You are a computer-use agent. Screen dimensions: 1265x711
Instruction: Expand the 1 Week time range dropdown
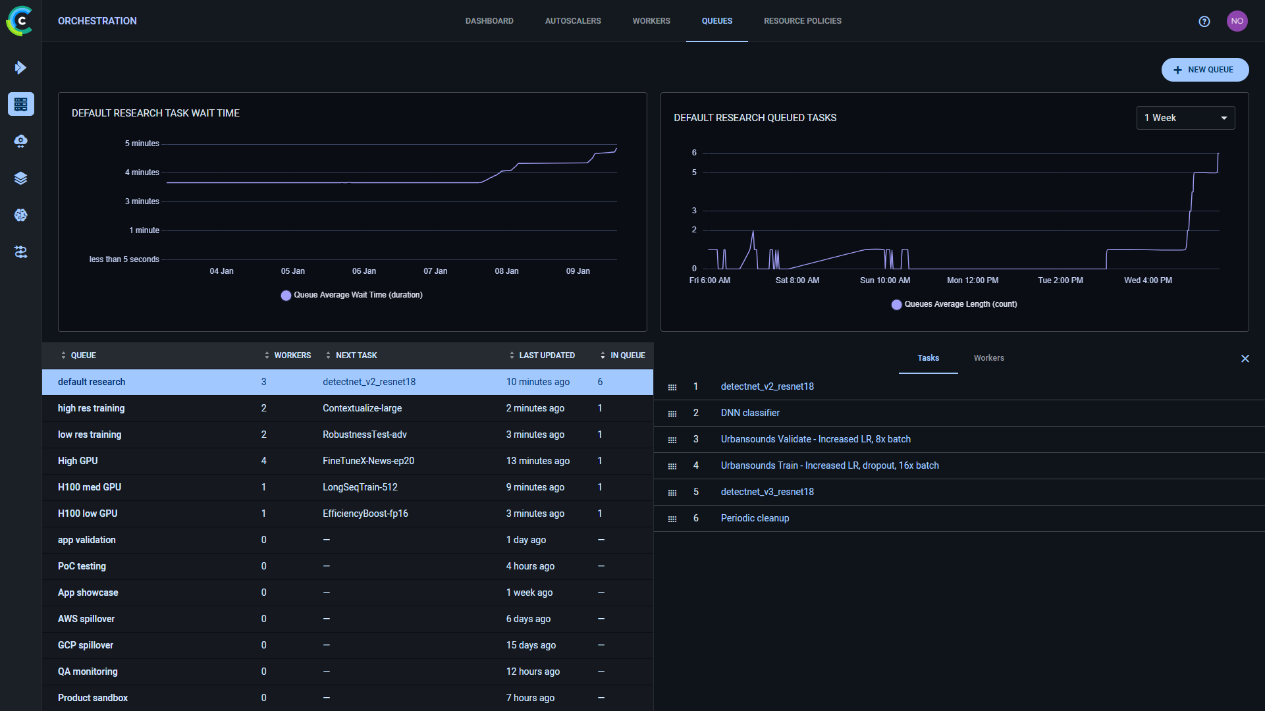(x=1185, y=118)
